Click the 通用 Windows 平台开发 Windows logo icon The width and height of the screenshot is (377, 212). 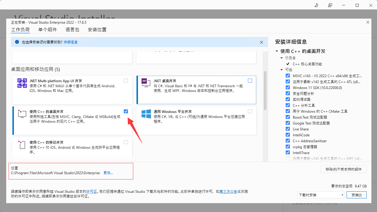(146, 114)
